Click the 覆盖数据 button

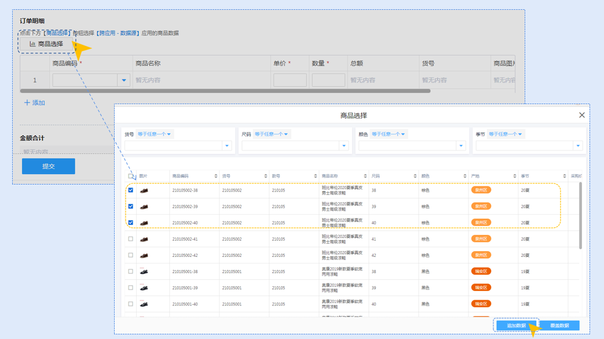pos(559,326)
